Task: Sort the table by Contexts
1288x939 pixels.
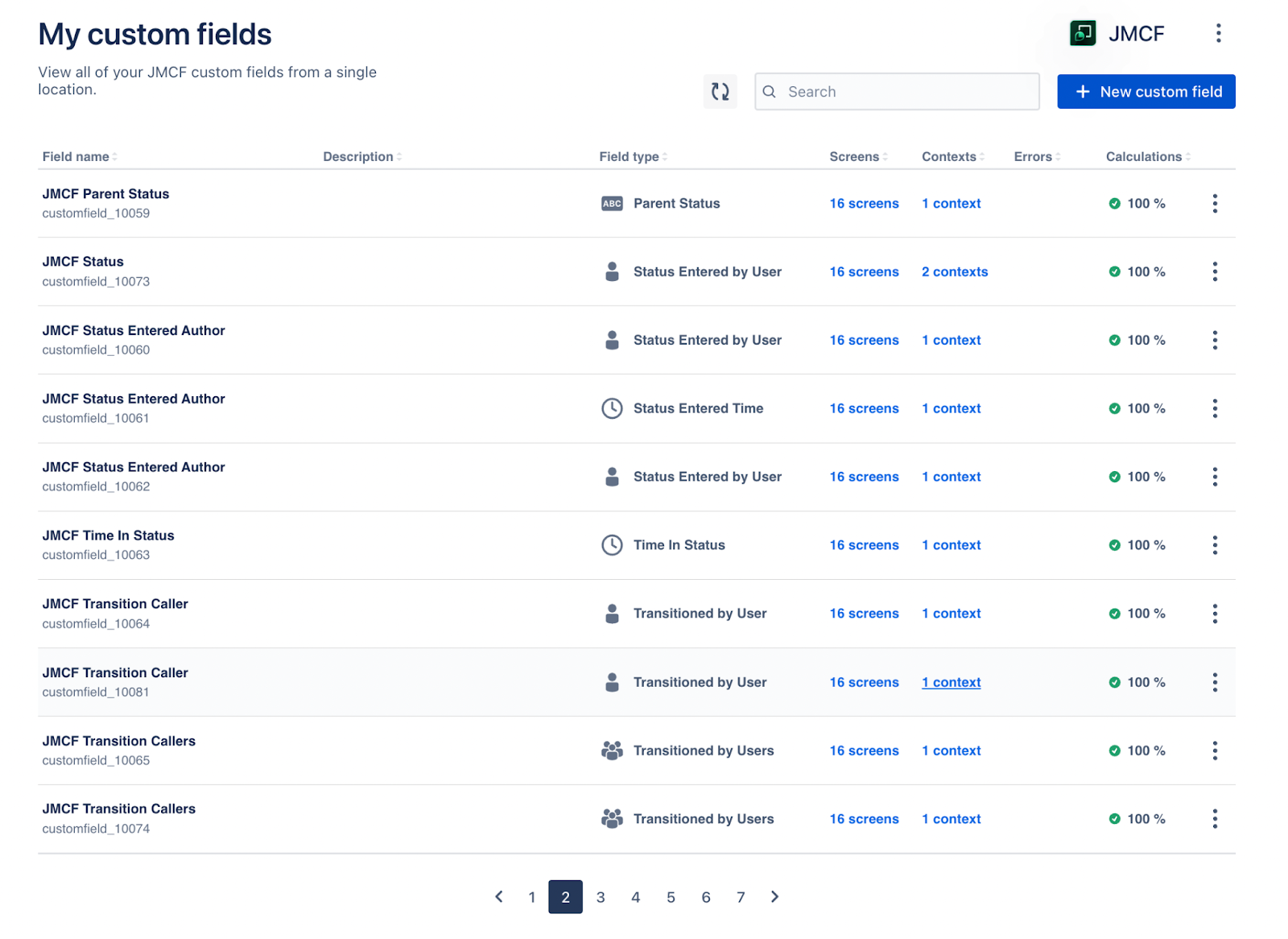Action: tap(953, 157)
